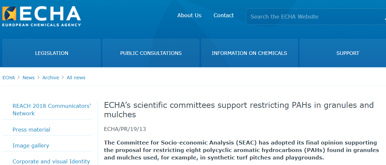The height and width of the screenshot is (165, 386).
Task: Click the News breadcrumb link
Action: (29, 78)
